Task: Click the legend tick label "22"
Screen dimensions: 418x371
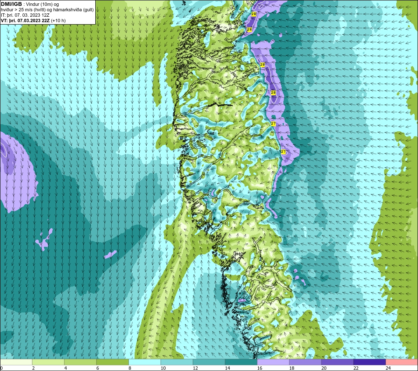Action: [x=356, y=368]
